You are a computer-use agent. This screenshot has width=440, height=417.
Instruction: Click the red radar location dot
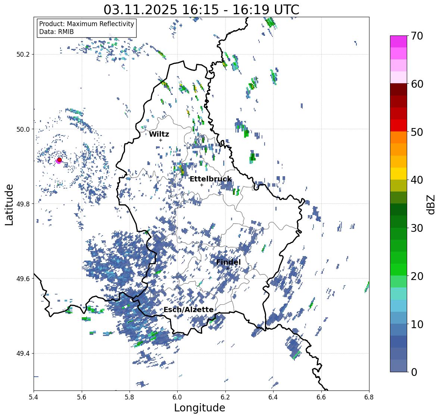pyautogui.click(x=59, y=160)
